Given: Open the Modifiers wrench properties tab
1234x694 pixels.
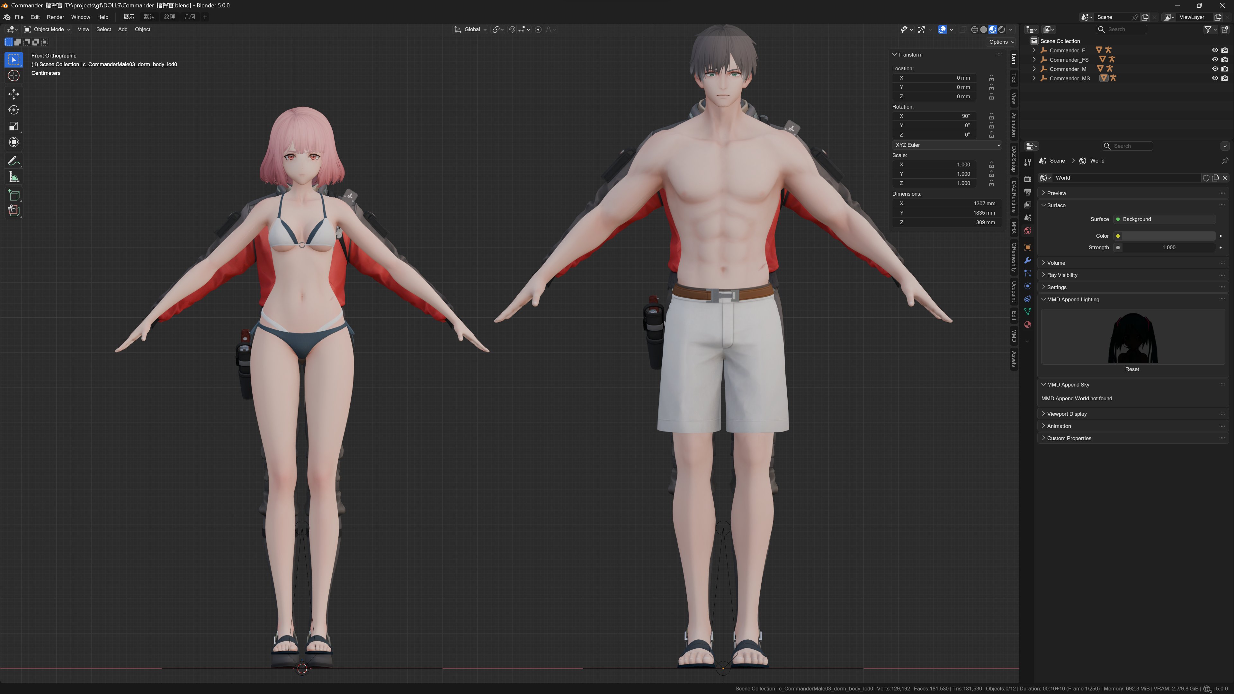Looking at the screenshot, I should (1028, 260).
